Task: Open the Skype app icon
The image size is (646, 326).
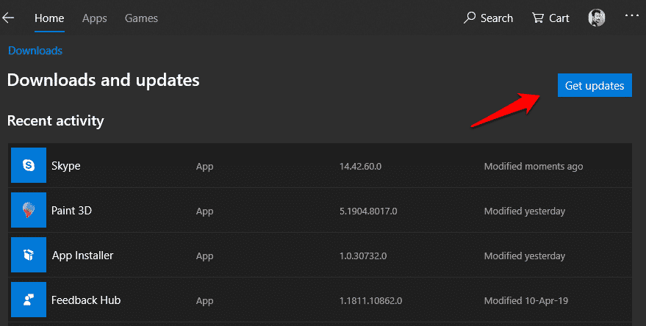Action: [29, 166]
